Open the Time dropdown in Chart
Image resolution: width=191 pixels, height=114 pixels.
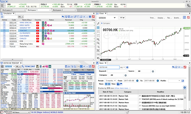153,18
